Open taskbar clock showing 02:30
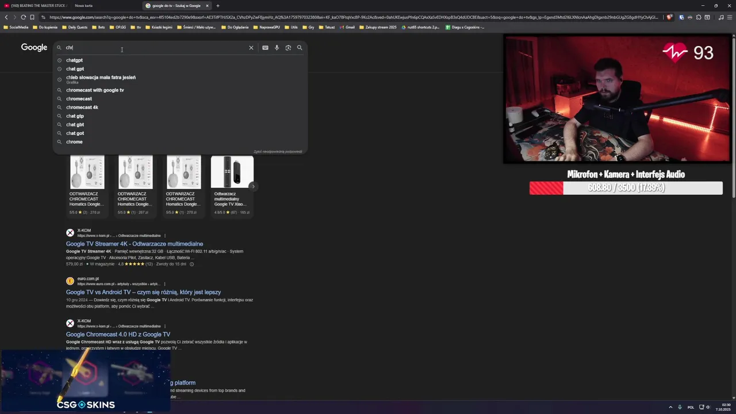This screenshot has width=736, height=414. (723, 407)
